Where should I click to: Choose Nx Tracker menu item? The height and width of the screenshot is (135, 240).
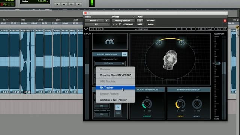(x=115, y=87)
